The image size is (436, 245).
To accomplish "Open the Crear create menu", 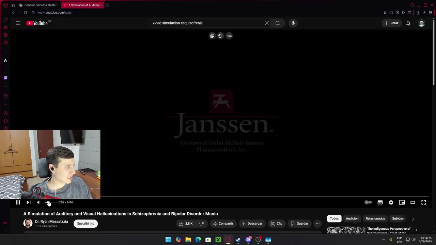I will point(391,23).
